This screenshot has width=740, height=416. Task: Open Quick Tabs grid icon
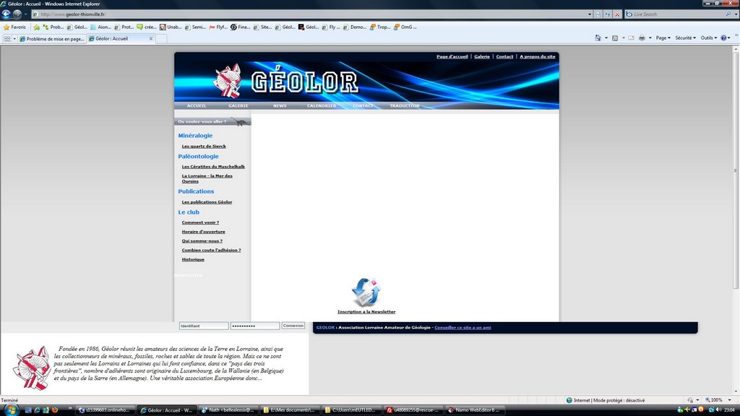pos(7,39)
